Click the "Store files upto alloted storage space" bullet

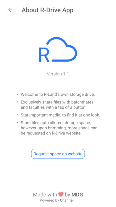coord(59,128)
